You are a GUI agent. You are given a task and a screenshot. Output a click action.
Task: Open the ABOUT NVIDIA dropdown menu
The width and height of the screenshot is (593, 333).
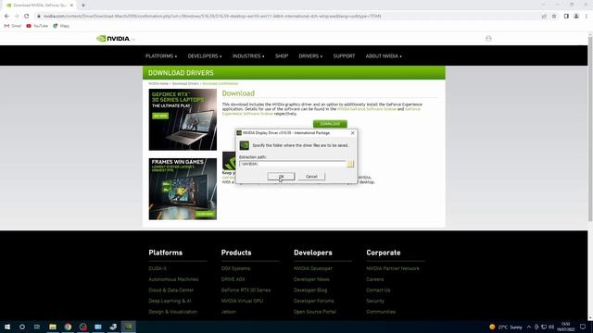[x=384, y=55]
